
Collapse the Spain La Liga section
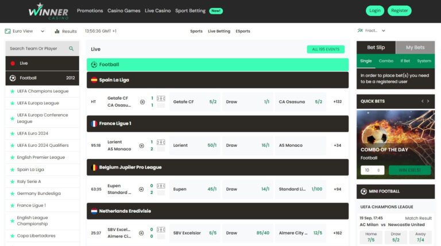218,80
